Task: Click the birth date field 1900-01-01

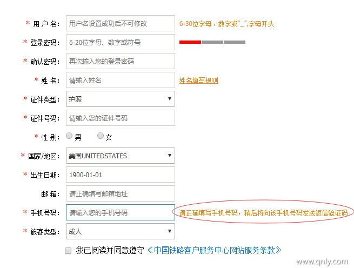Action: click(121, 175)
